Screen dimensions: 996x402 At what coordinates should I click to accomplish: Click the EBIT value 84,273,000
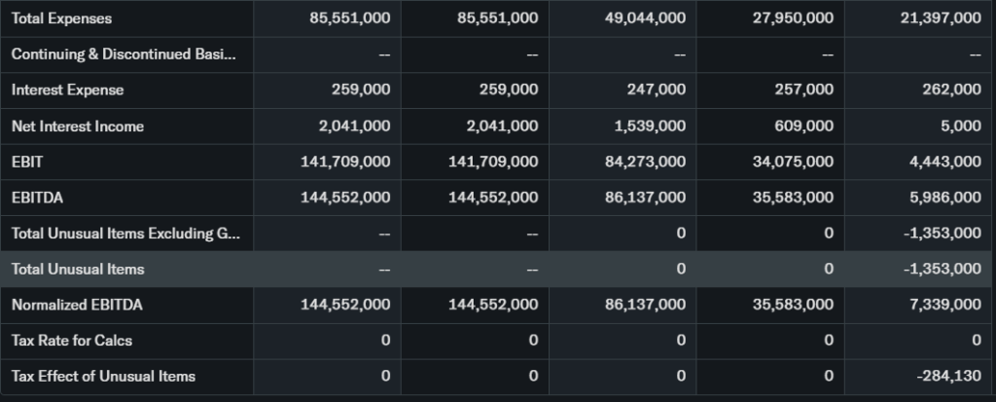(x=645, y=162)
